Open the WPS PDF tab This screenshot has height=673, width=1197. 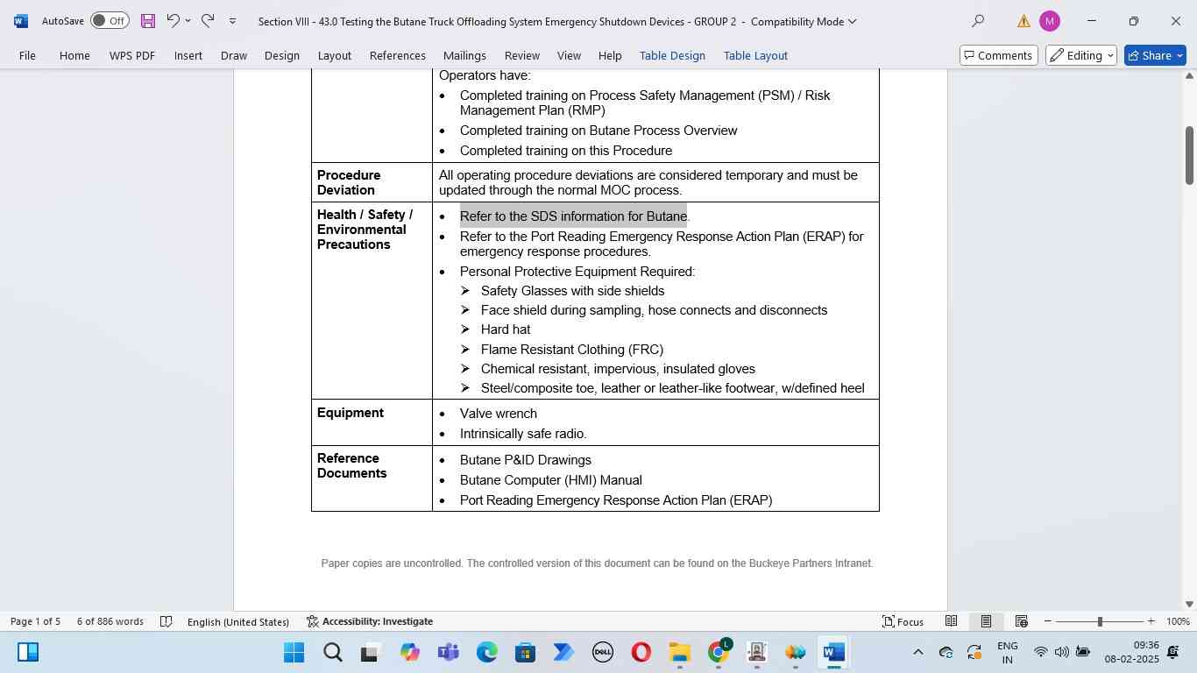pos(132,55)
